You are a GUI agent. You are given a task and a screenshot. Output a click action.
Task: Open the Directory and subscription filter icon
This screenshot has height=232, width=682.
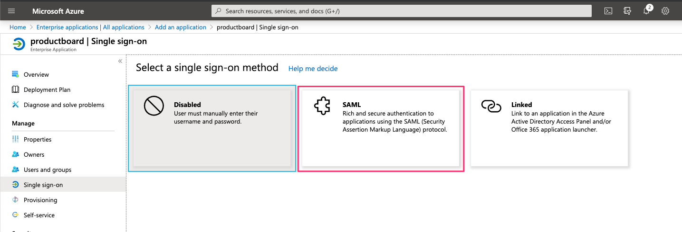point(627,11)
